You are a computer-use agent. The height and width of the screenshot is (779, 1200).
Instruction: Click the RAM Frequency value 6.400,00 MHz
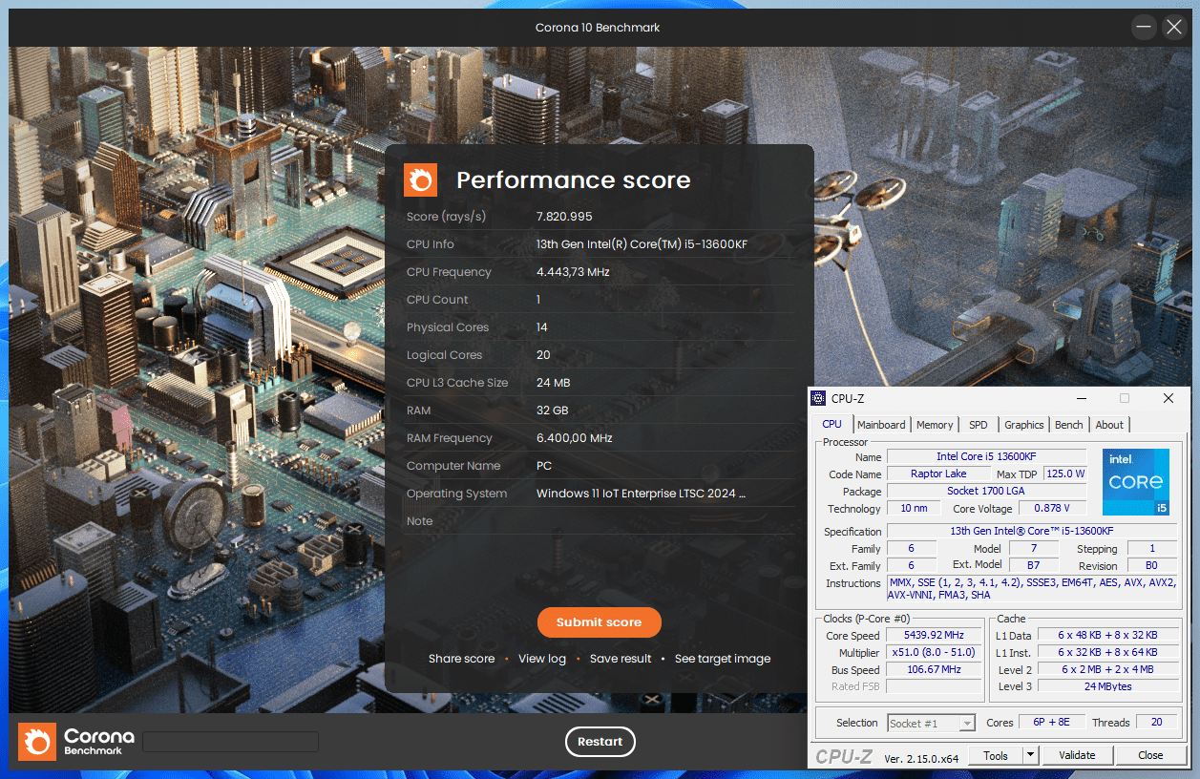[x=575, y=438]
